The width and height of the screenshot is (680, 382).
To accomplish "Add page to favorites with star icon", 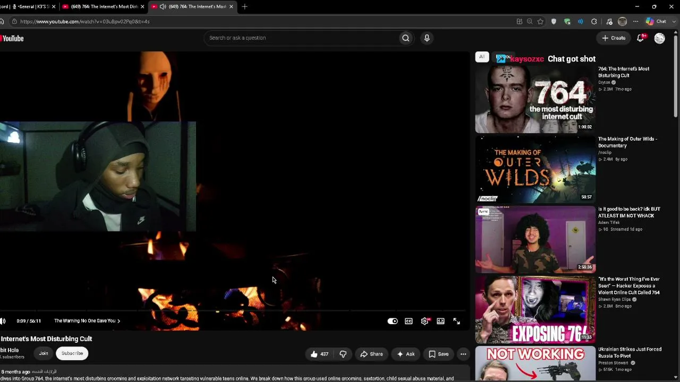I will click(540, 22).
